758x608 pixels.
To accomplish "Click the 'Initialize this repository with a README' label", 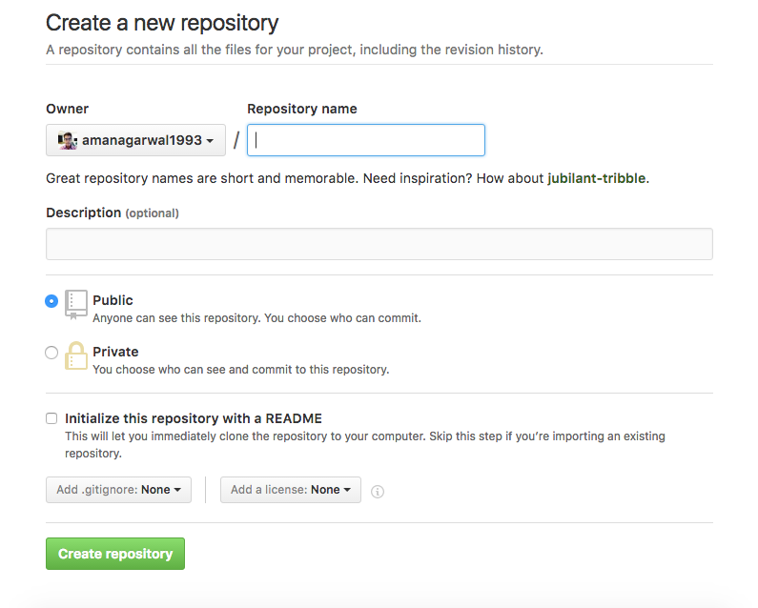I will coord(194,418).
